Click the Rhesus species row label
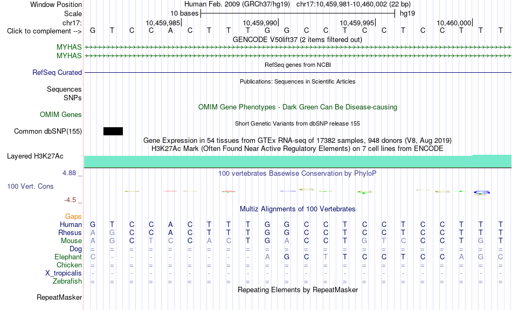 tap(70, 233)
